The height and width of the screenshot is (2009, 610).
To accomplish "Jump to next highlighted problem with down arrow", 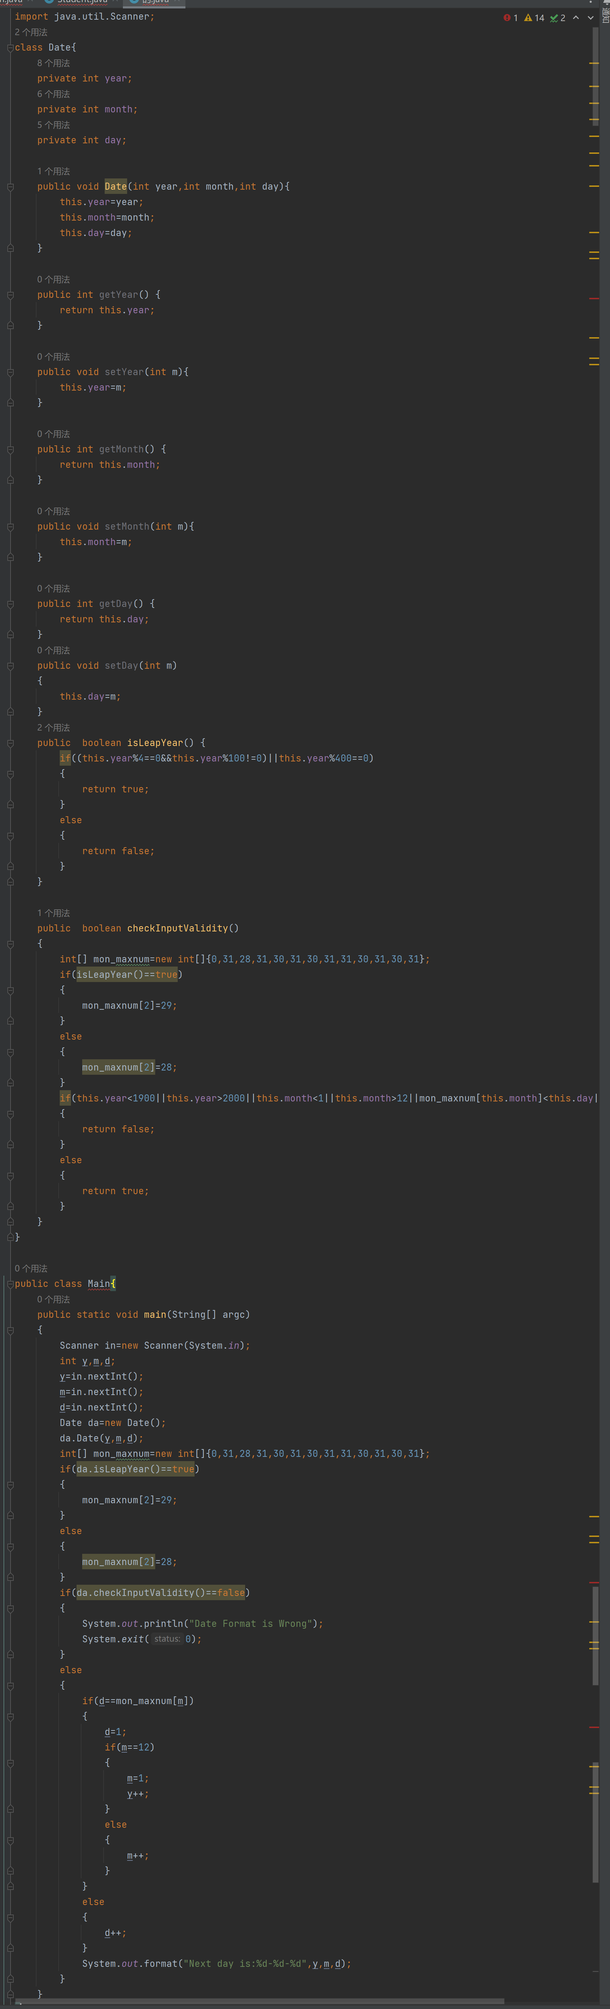I will point(590,17).
